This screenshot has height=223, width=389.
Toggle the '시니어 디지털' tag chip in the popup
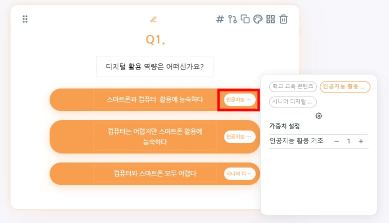pos(293,101)
